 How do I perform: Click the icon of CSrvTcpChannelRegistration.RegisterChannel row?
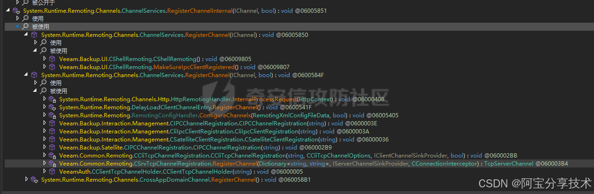pos(52,163)
